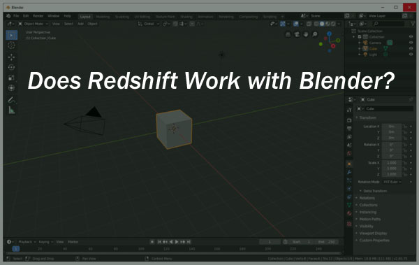This screenshot has height=265, width=419.
Task: Click the navigation gizmo Z axis
Action: (329, 34)
